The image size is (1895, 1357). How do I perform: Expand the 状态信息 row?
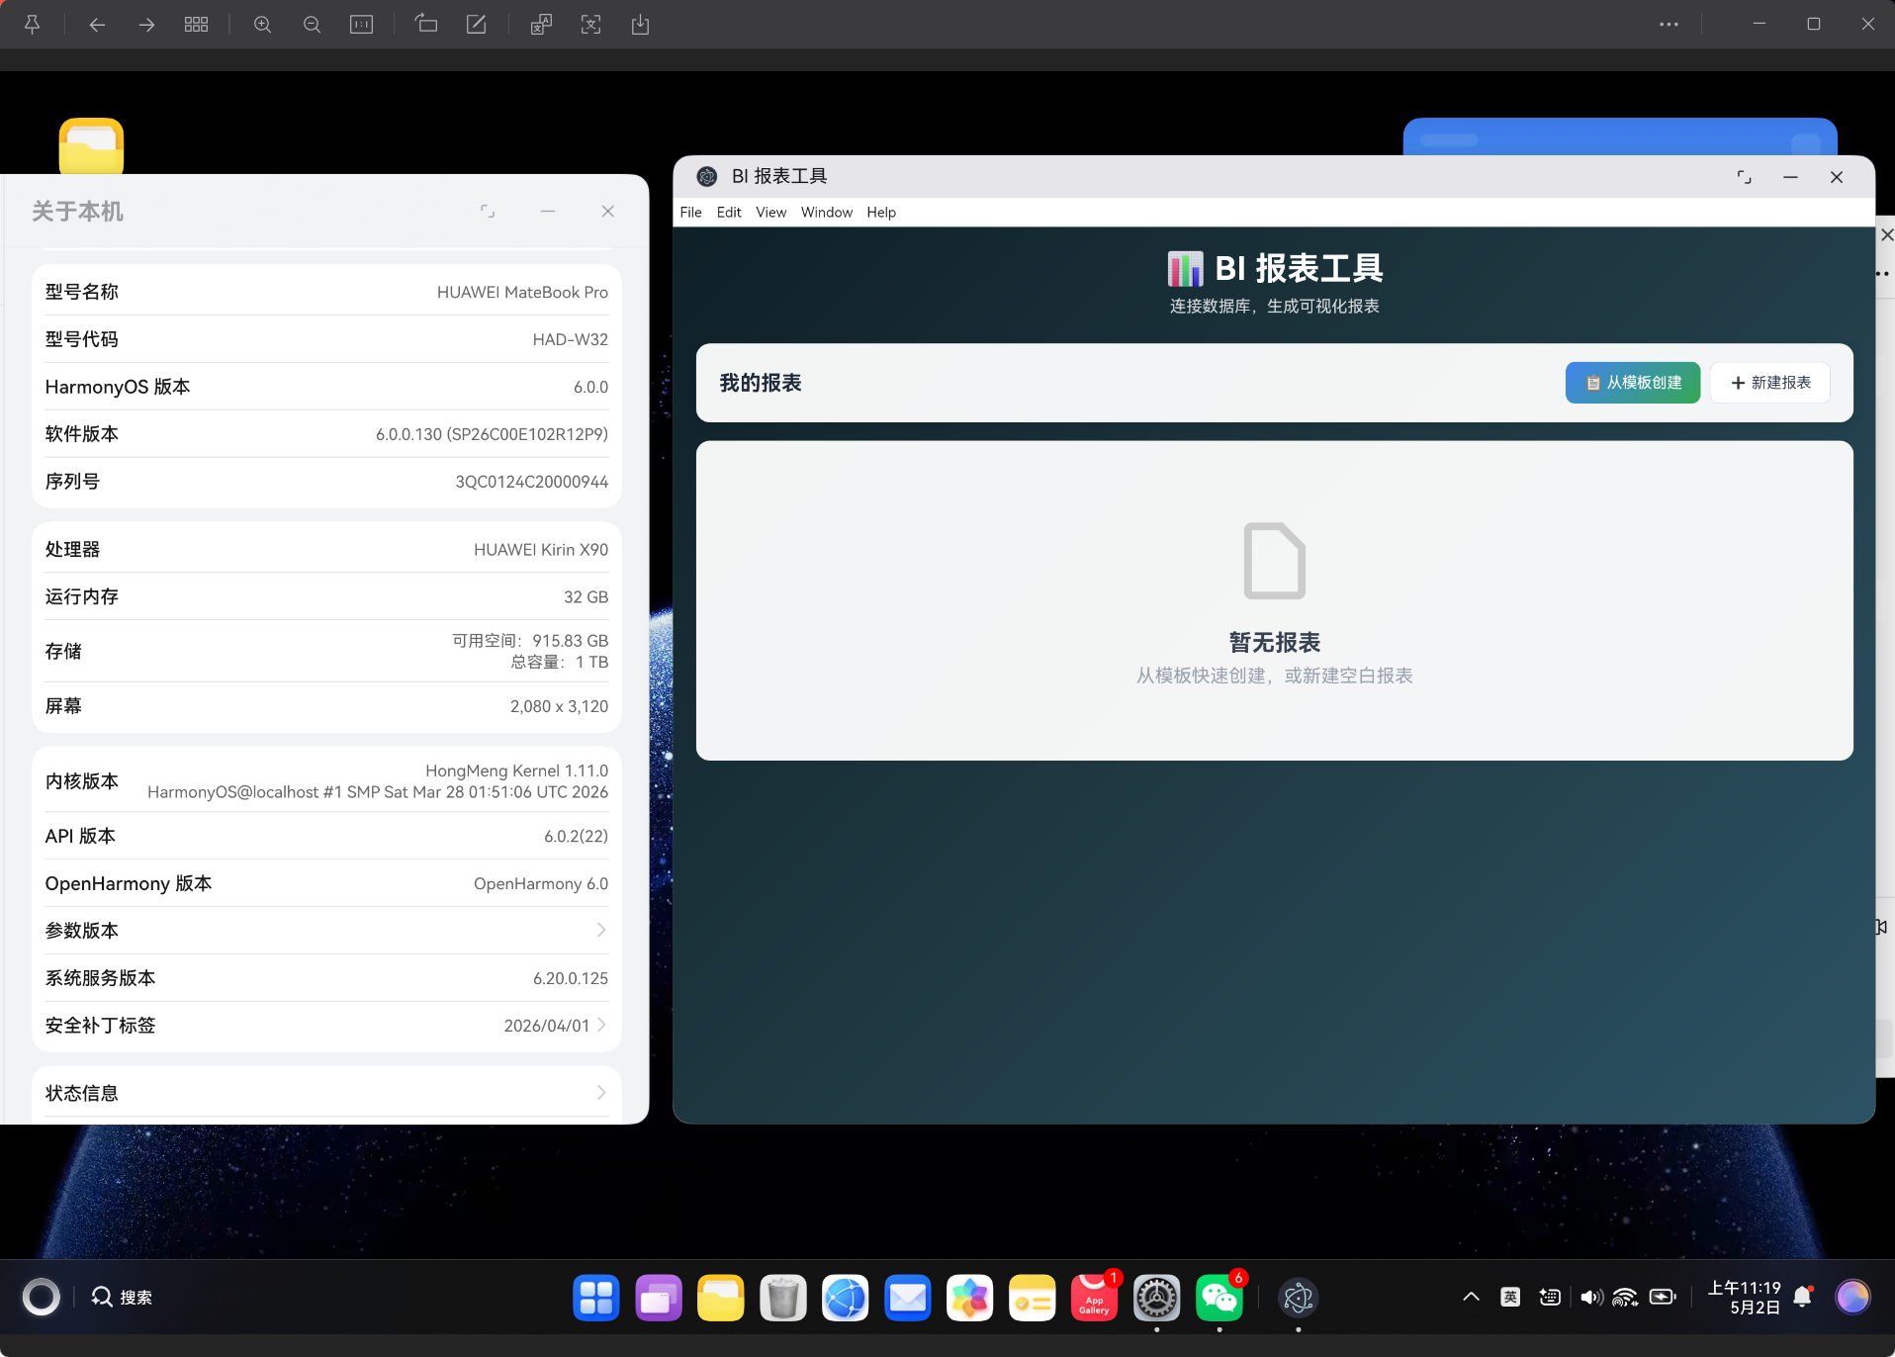[326, 1093]
